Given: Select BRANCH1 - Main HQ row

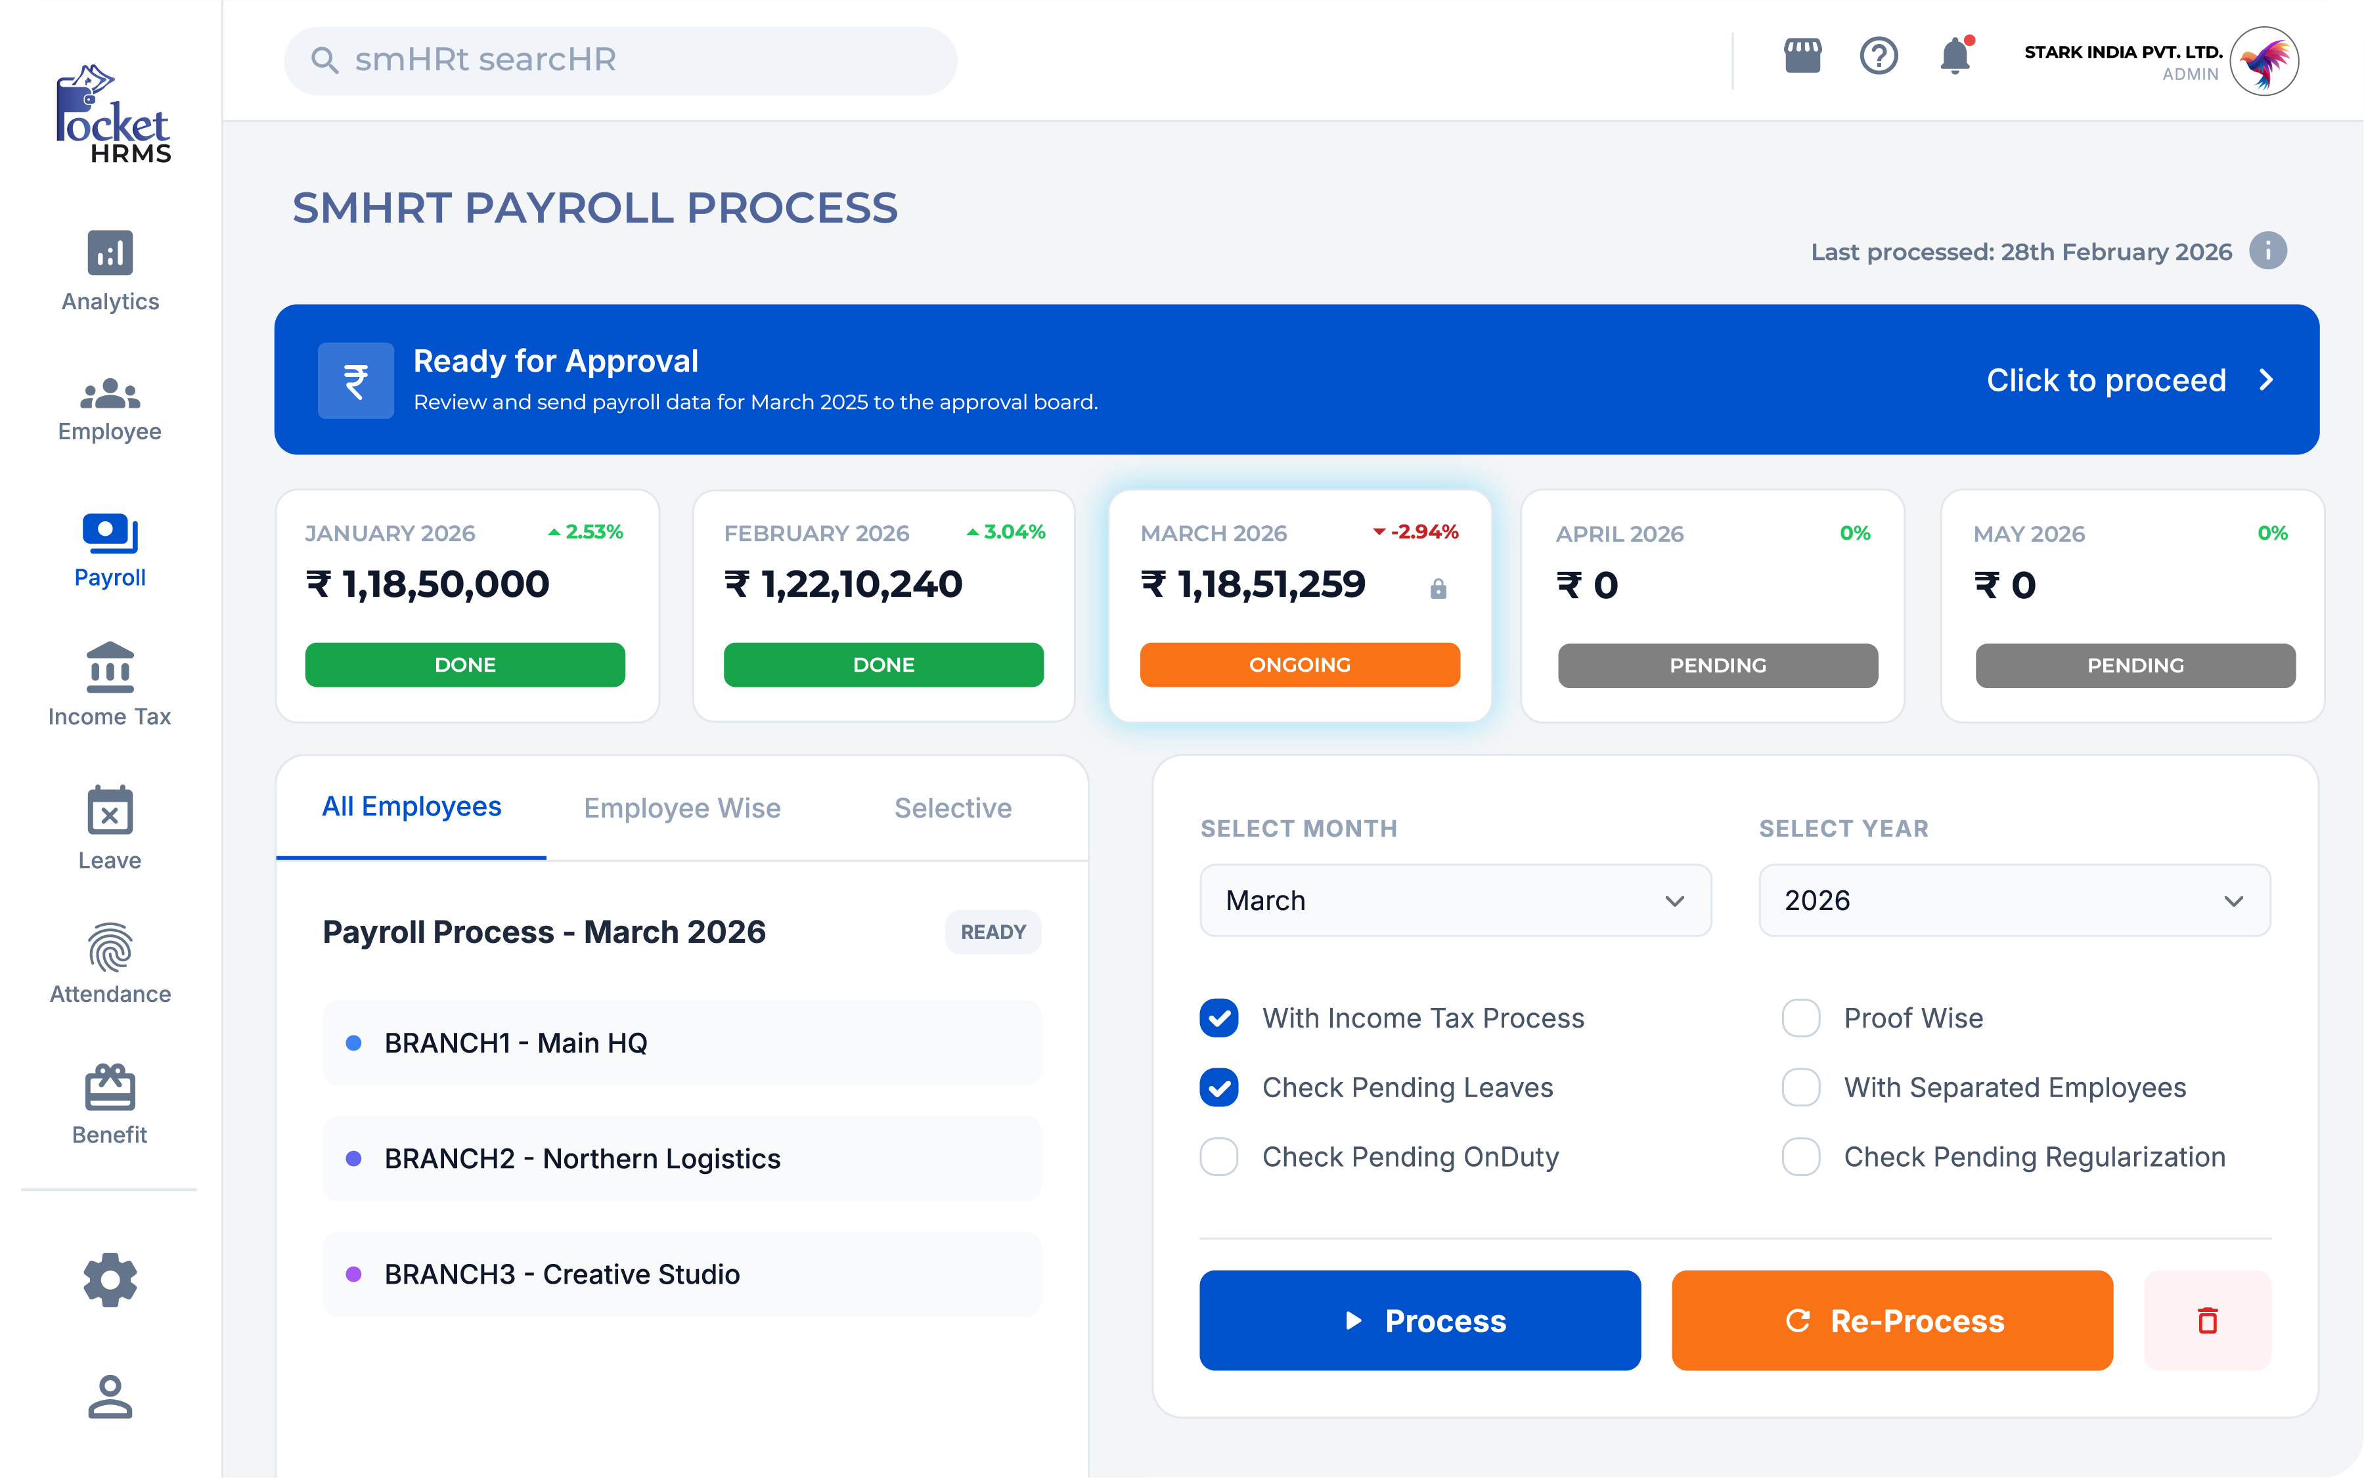Looking at the screenshot, I should click(681, 1043).
